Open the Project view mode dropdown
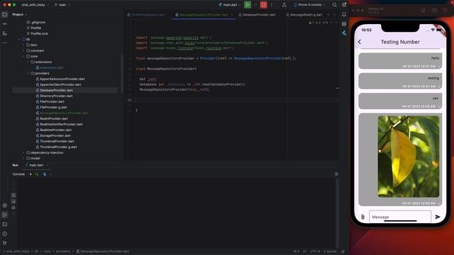Image resolution: width=454 pixels, height=255 pixels. (19, 14)
